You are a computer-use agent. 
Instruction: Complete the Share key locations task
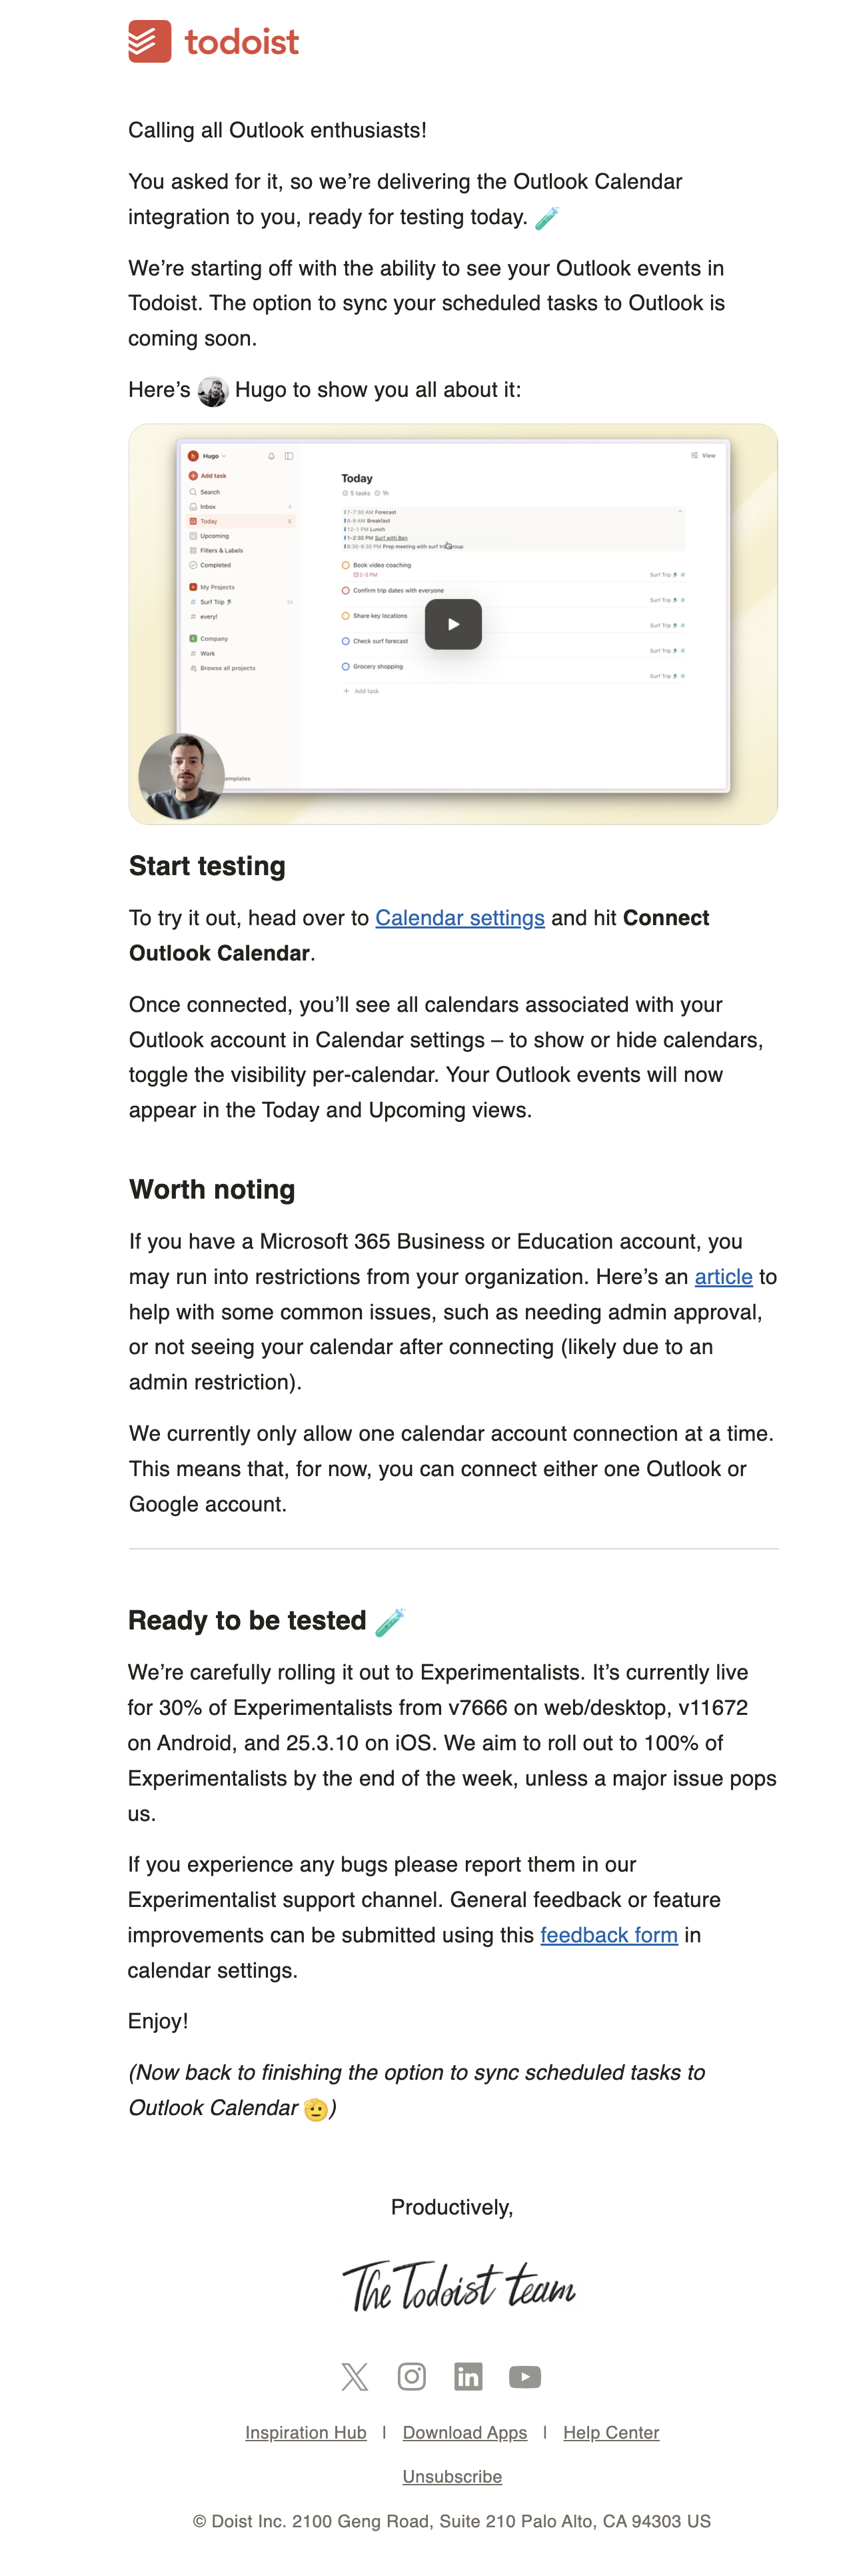click(346, 616)
